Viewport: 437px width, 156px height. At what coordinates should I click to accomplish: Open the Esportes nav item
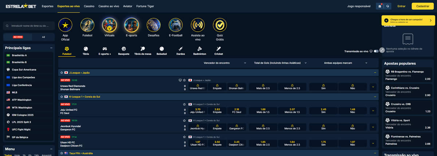point(47,6)
